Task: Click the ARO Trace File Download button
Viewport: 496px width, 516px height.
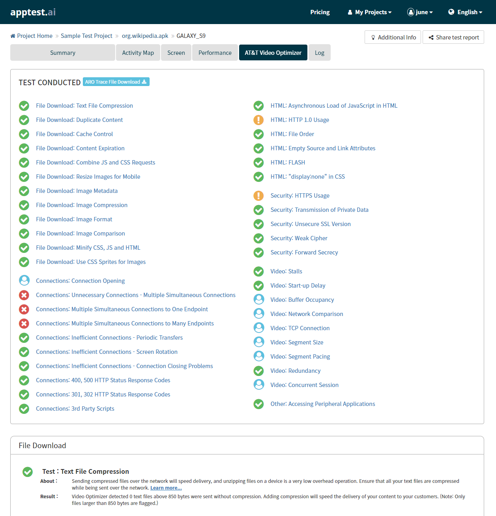Action: coord(116,82)
